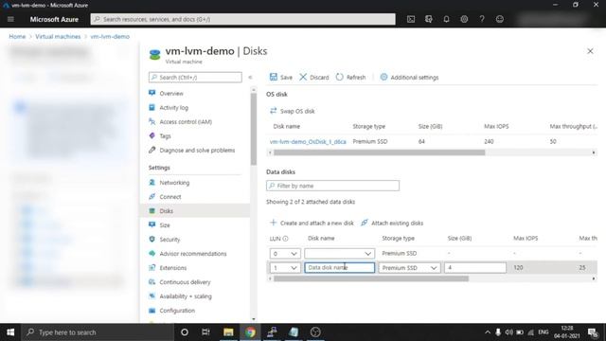Click the data disks table horizontal scrollbar
606x341 pixels.
tap(371, 278)
